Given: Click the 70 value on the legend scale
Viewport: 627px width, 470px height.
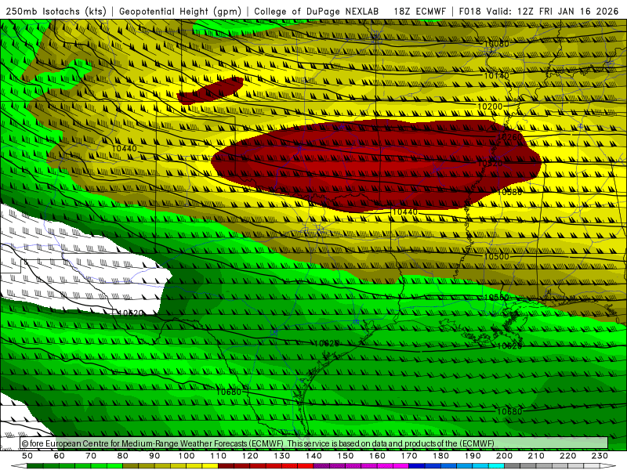Looking at the screenshot, I should coord(91,456).
